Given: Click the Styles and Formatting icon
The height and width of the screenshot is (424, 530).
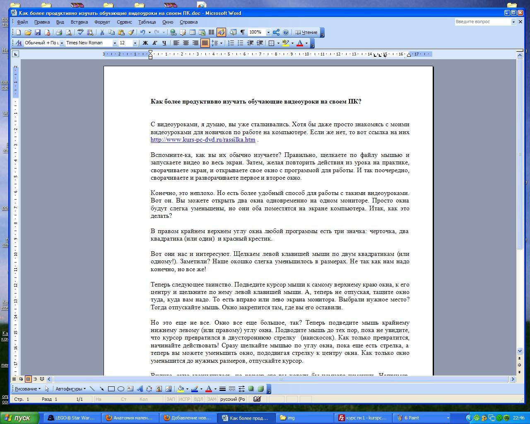Looking at the screenshot, I should click(x=18, y=43).
